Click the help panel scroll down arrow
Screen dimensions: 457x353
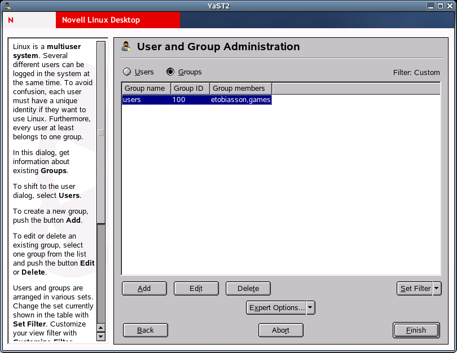(101, 337)
